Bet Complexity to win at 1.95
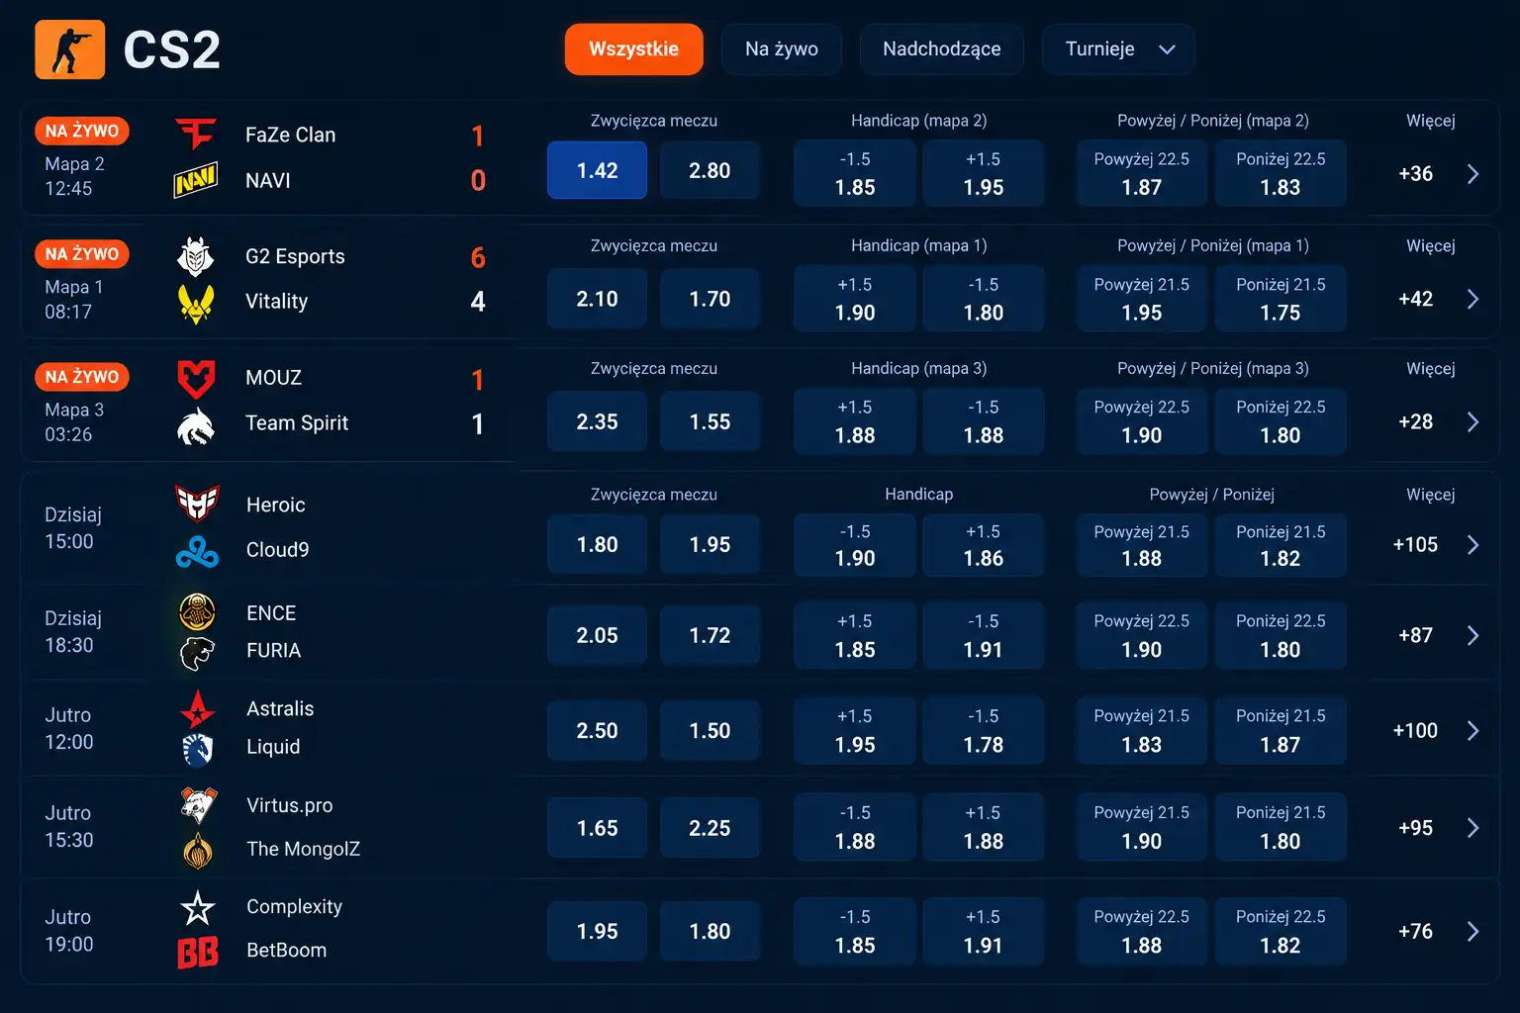1520x1013 pixels. click(597, 931)
